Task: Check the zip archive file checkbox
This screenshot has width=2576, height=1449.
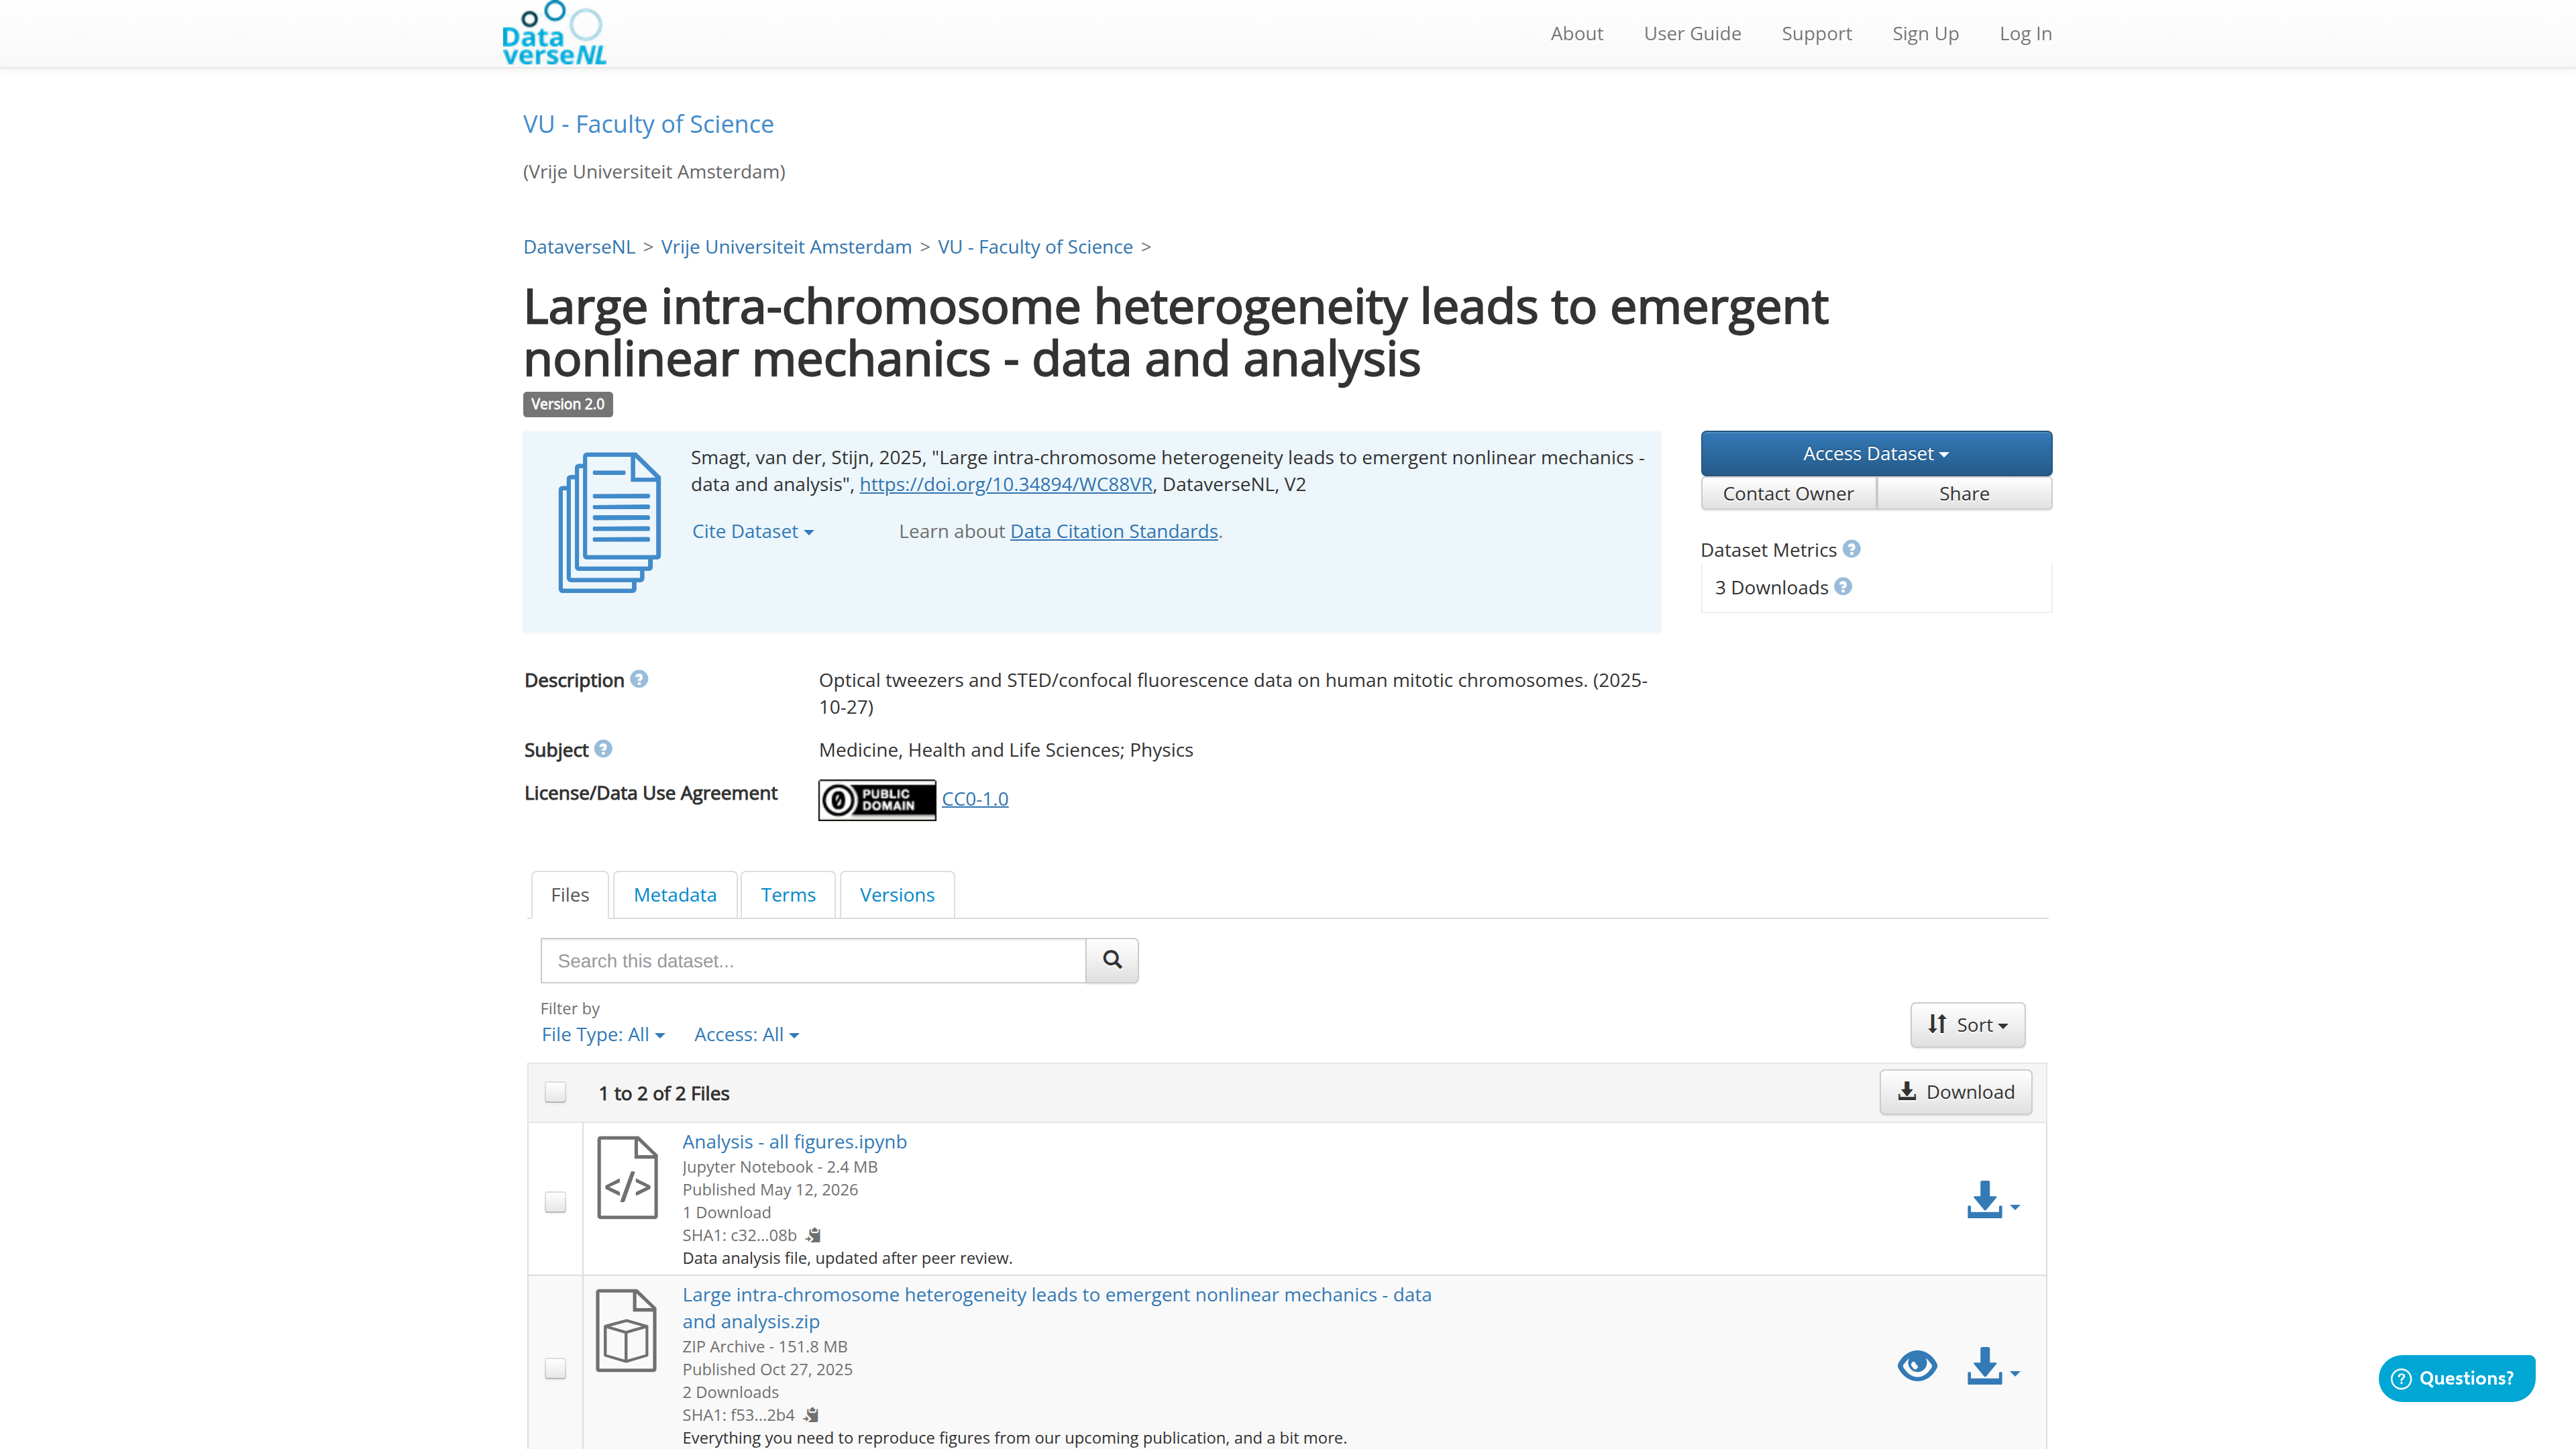Action: tap(555, 1368)
